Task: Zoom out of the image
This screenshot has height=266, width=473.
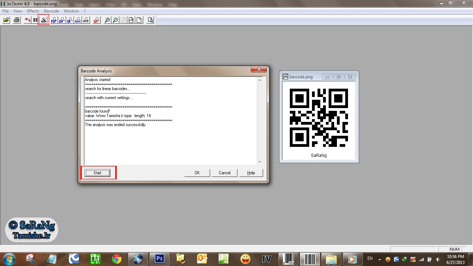Action: point(115,20)
